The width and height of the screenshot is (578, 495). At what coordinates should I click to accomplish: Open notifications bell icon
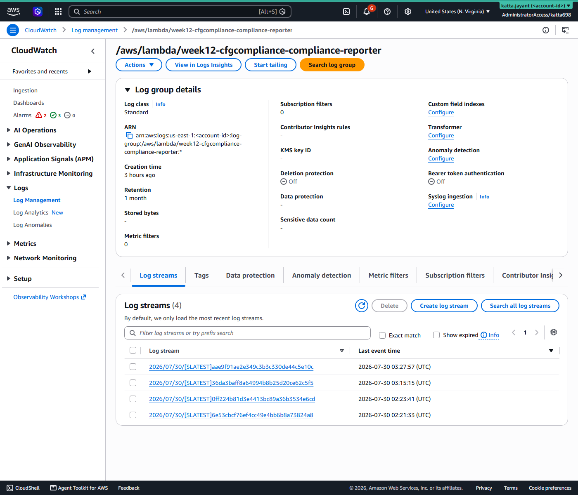367,12
